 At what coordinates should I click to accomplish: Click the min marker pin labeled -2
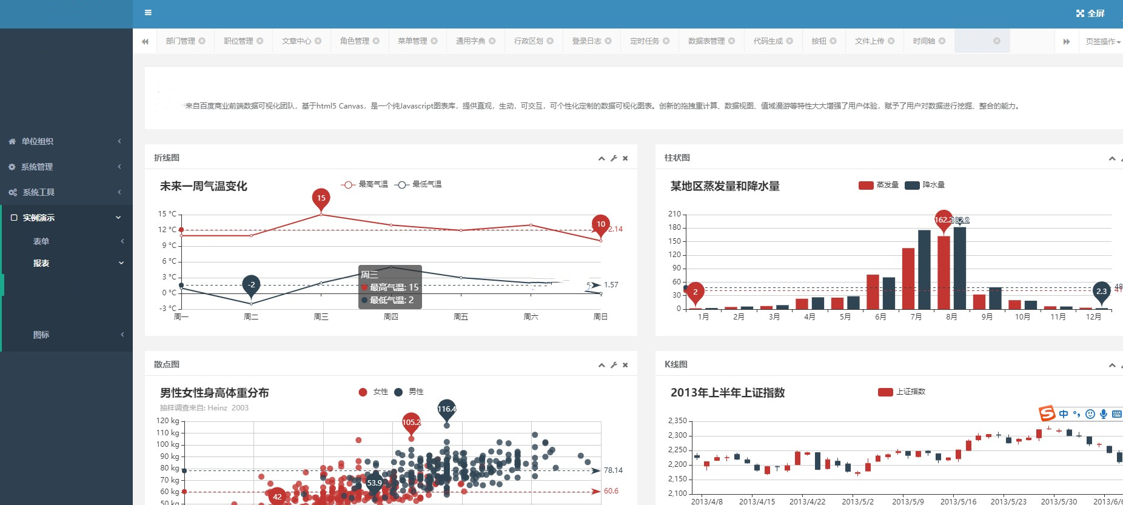click(x=251, y=285)
